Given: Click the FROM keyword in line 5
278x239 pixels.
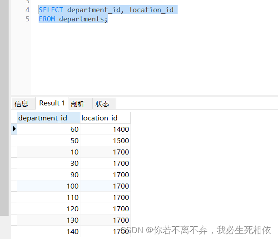Looking at the screenshot, I should pyautogui.click(x=47, y=19).
